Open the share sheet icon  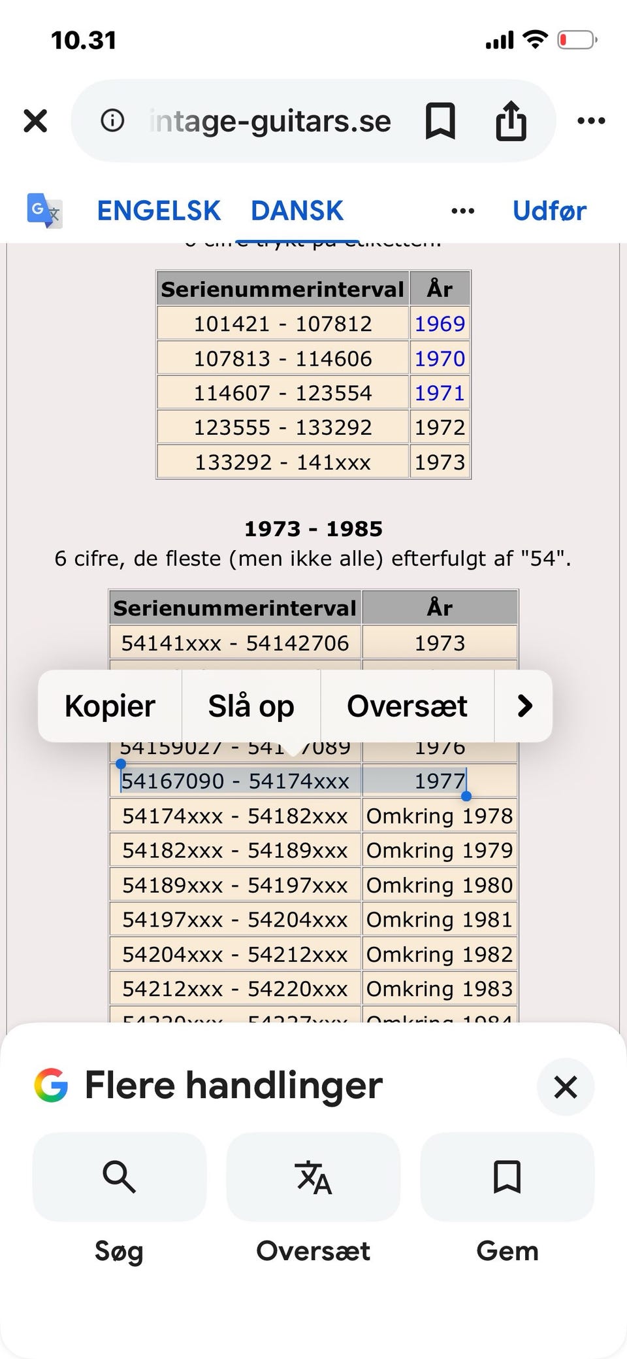tap(511, 121)
